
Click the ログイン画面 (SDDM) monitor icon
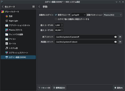(x=7, y=57)
